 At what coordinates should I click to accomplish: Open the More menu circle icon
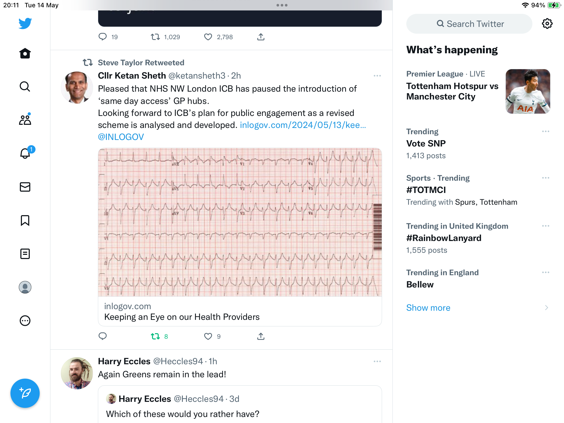[x=25, y=321]
